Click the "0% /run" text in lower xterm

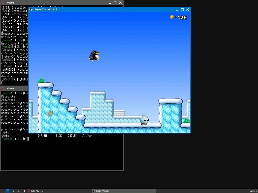coord(87,136)
